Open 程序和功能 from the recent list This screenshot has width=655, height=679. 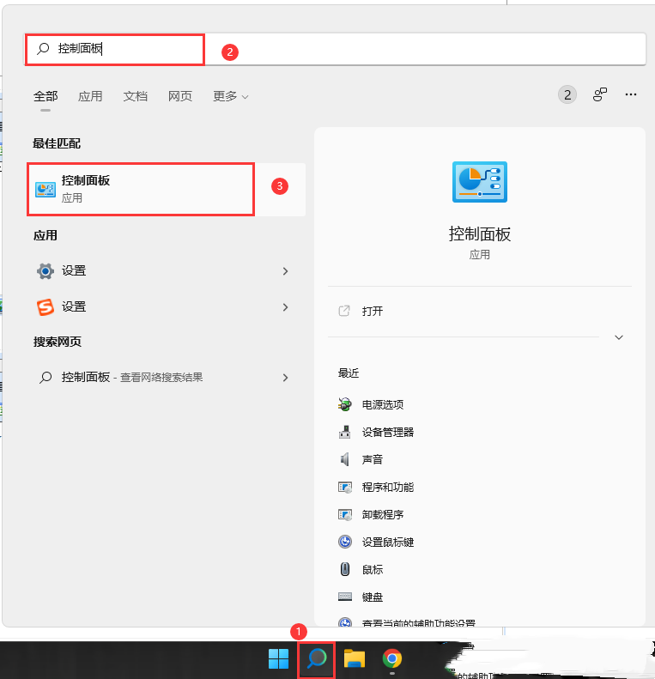pyautogui.click(x=387, y=487)
